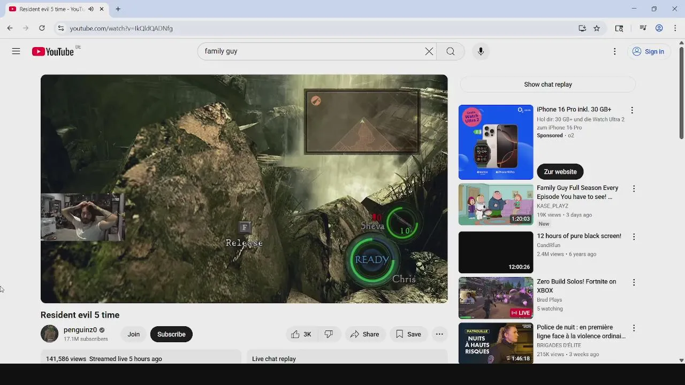685x385 pixels.
Task: Click the BRIGADES D'ÉLITE channel name
Action: click(559, 345)
